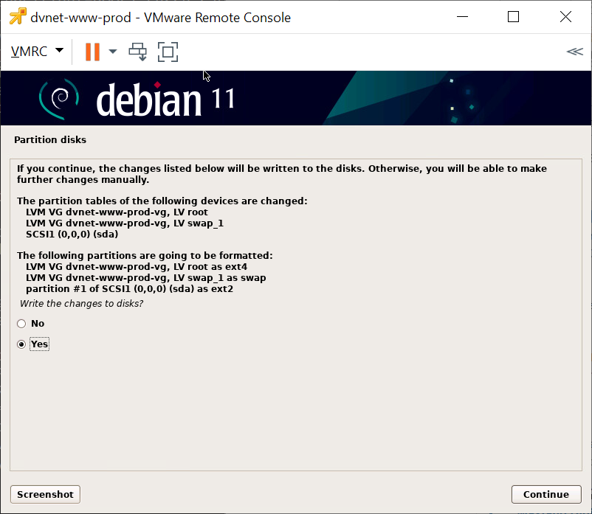Open the VMRC menu
Screen dimensions: 592x514
[30, 52]
